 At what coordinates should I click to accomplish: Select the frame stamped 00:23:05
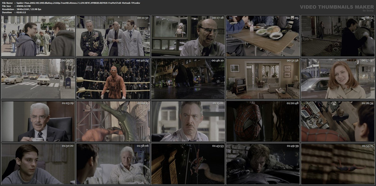(263, 36)
